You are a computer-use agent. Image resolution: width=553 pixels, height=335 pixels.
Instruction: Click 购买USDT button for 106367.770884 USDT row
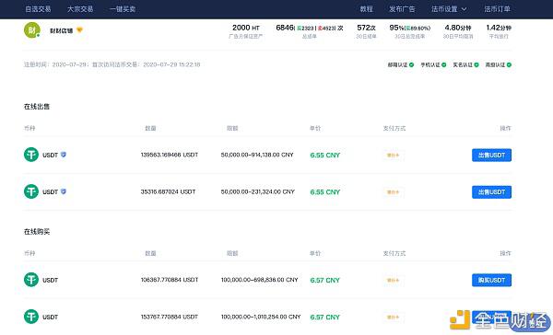click(491, 280)
